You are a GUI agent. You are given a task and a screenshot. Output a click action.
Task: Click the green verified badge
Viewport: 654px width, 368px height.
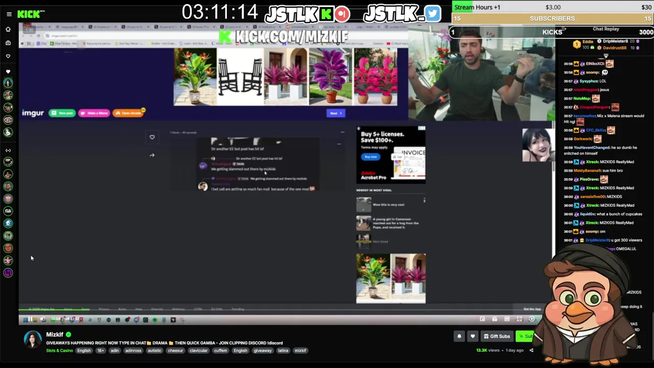68,334
